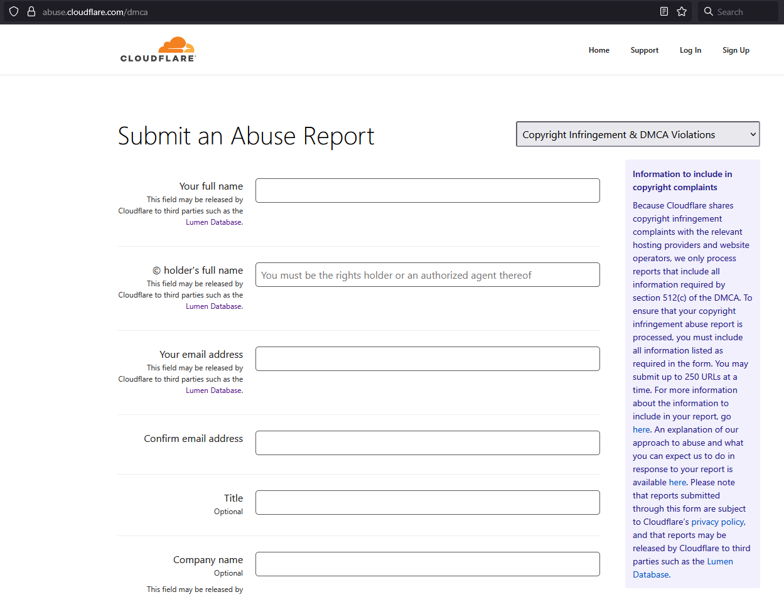The width and height of the screenshot is (784, 597).
Task: Open Lumen Database link under Your full name
Action: pyautogui.click(x=213, y=222)
